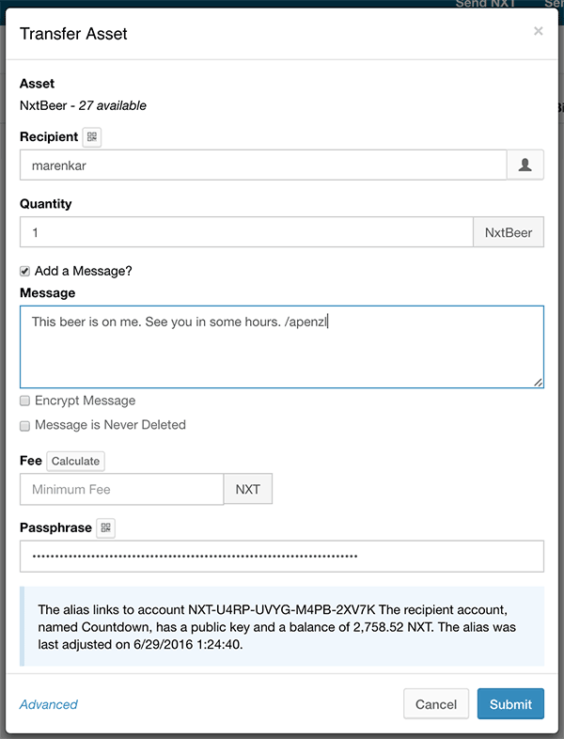The image size is (564, 739).
Task: Click the Recipient input field
Action: (263, 165)
